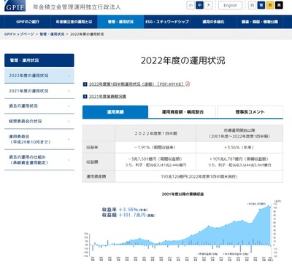
Task: Switch to the 運用資産額・構成割合 tab
Action: coord(182,112)
